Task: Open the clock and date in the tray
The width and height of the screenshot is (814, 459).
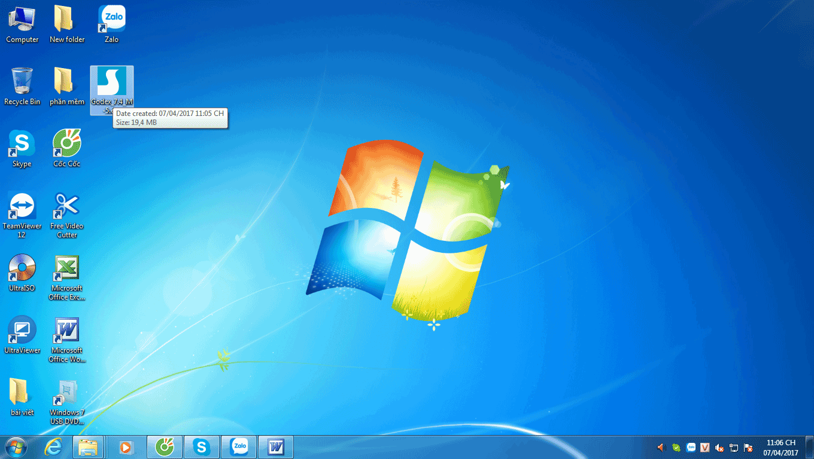Action: [x=780, y=448]
